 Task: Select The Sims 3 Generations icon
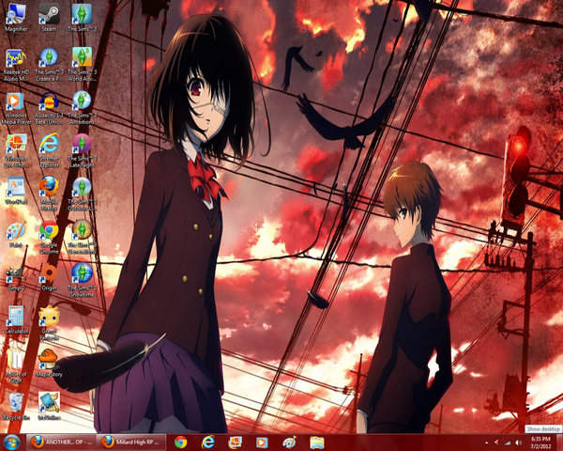(x=82, y=237)
